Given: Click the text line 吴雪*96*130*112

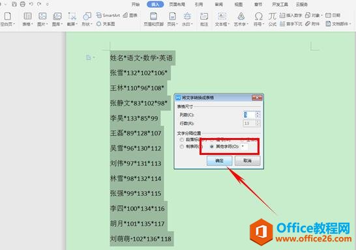Looking at the screenshot, I should 136,148.
